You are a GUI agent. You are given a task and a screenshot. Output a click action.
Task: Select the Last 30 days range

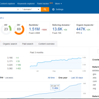(x=77, y=78)
